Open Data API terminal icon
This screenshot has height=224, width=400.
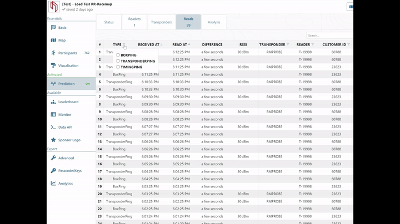(x=53, y=127)
